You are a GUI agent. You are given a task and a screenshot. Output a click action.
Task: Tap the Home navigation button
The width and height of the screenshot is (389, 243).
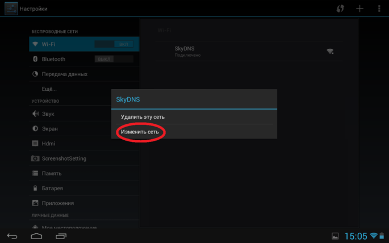[36, 236]
